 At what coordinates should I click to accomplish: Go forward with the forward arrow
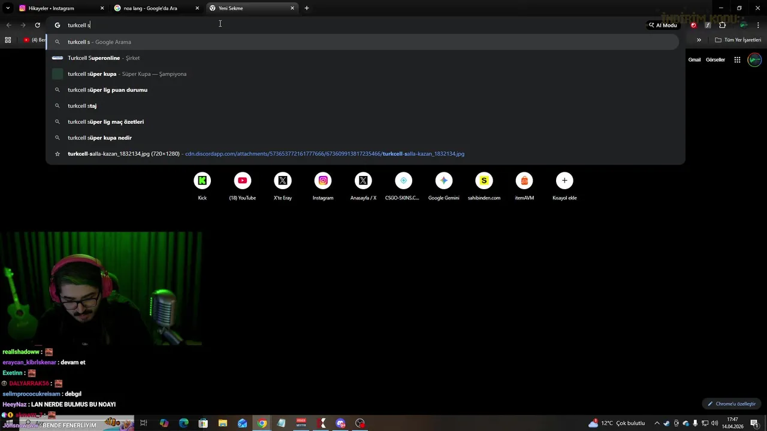coord(23,25)
